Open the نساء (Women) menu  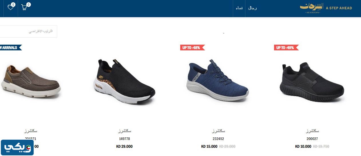point(239,8)
